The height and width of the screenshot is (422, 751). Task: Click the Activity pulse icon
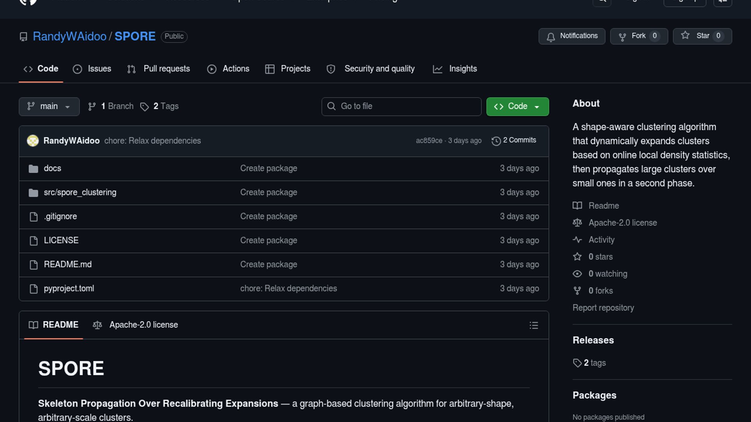coord(577,240)
